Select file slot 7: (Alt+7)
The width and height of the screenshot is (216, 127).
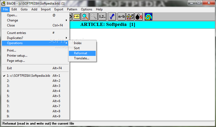pos(35,106)
